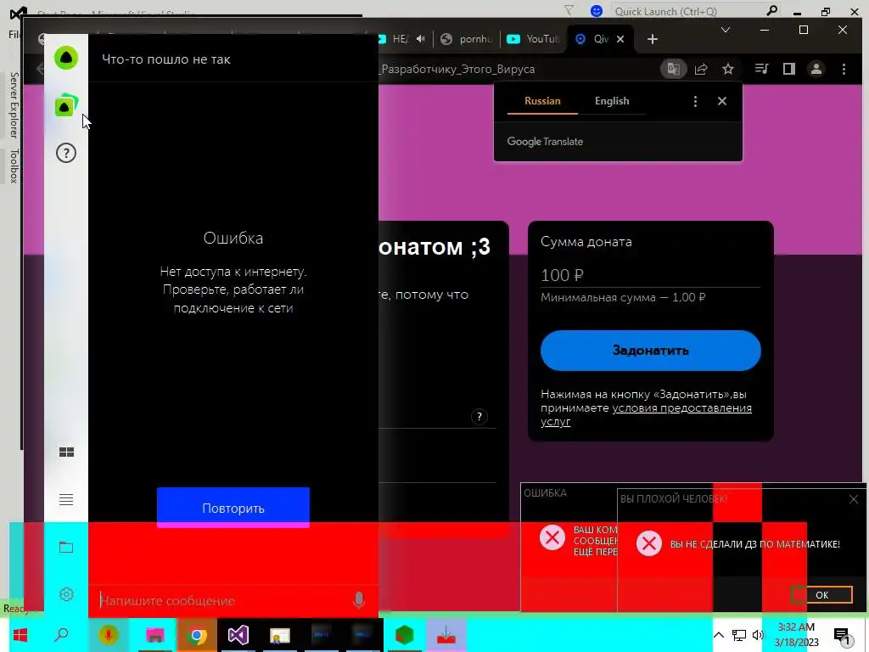
Task: Click the Google Translate icon in the address bar
Action: pos(673,69)
